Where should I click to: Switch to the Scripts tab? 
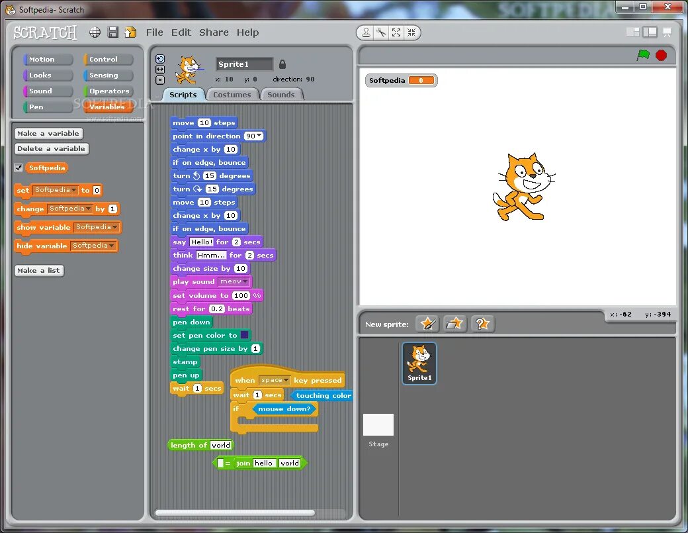pyautogui.click(x=183, y=95)
